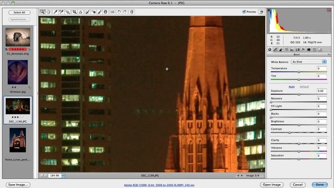Click the Select All button
Viewport: 334px width, 188px height.
click(19, 13)
